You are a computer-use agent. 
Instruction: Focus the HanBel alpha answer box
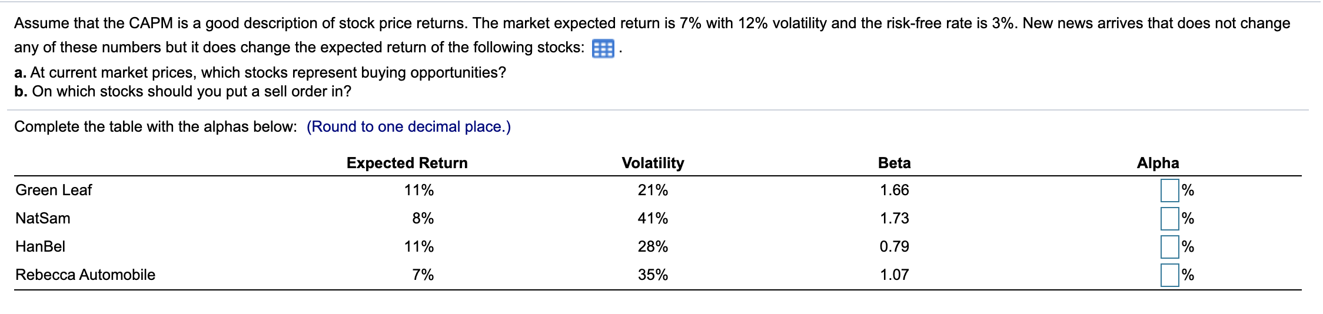tap(1170, 247)
